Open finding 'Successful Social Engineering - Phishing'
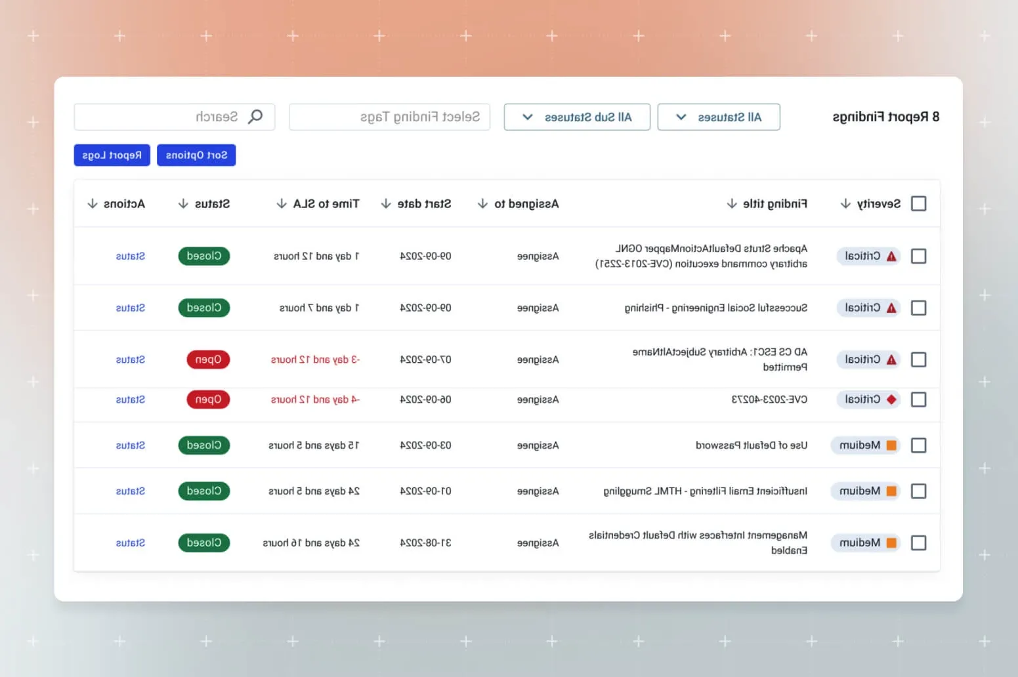 [x=716, y=308]
